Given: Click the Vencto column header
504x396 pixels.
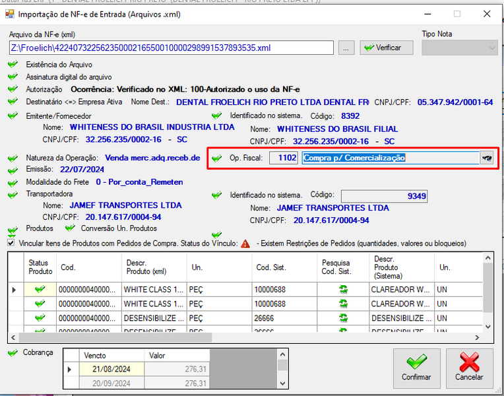Looking at the screenshot, I should point(111,356).
